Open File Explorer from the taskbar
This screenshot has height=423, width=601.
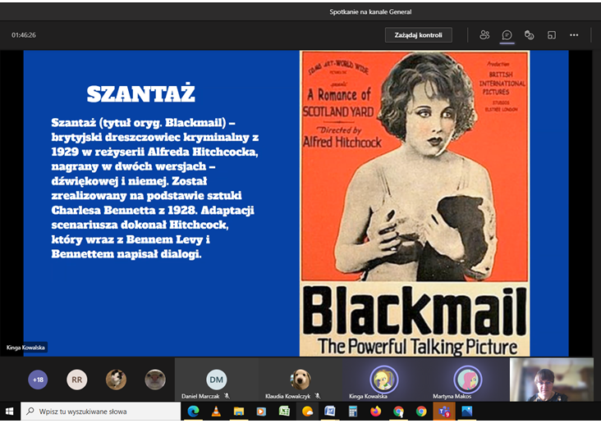239,412
